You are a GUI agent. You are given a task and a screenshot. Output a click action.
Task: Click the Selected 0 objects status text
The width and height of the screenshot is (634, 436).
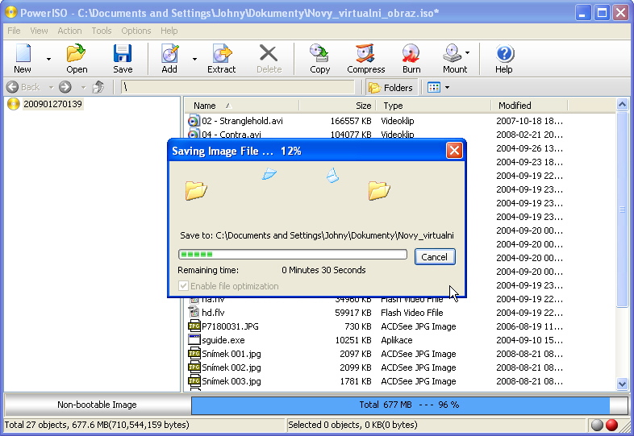pos(352,425)
